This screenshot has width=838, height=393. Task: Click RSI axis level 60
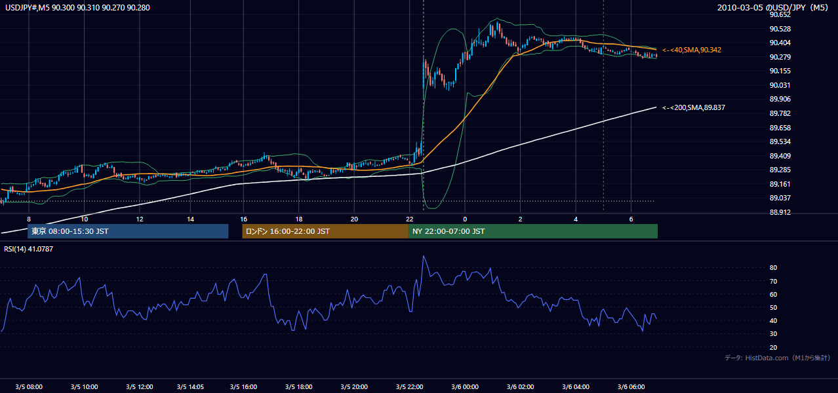773,294
